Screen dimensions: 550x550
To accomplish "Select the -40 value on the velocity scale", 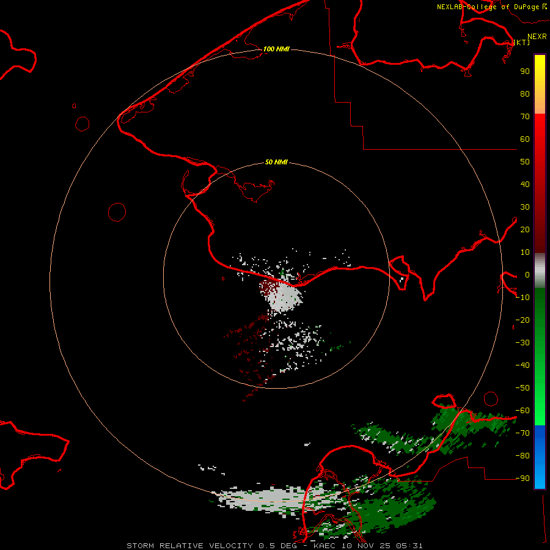I will pos(522,365).
